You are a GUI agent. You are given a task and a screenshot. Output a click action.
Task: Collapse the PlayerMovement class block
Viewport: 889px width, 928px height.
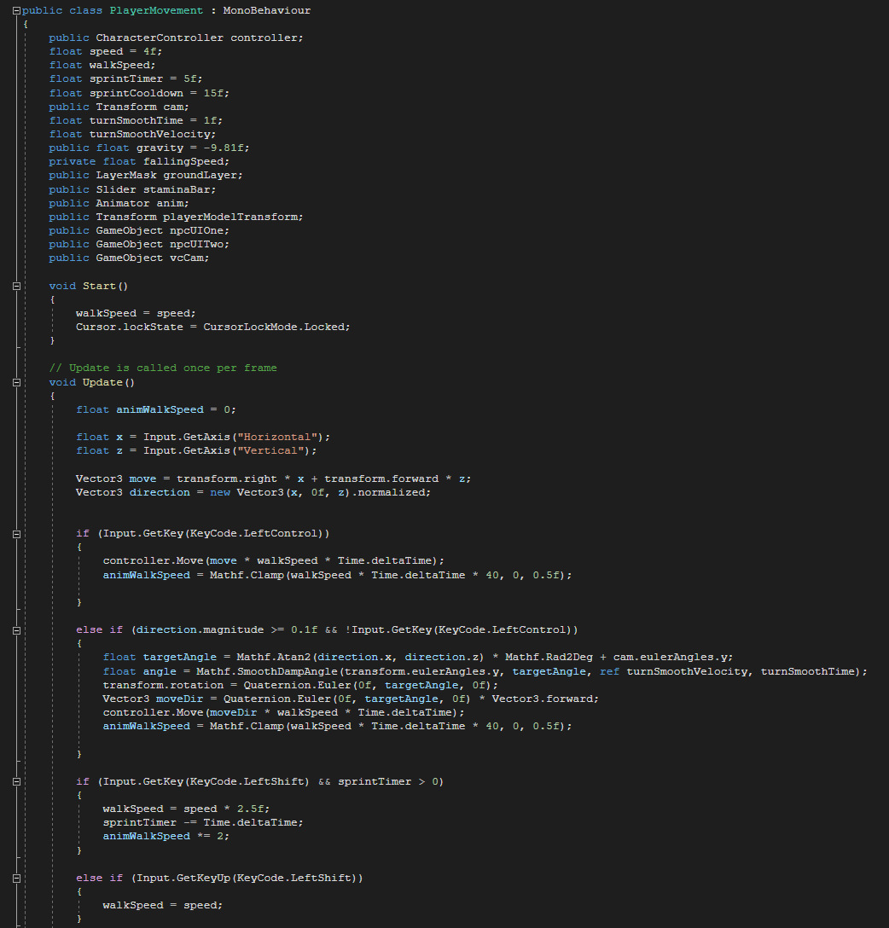pos(17,10)
